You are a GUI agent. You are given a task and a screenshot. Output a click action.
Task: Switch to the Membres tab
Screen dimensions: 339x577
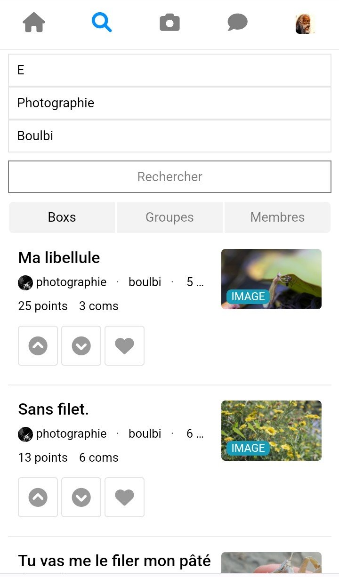[x=277, y=217]
